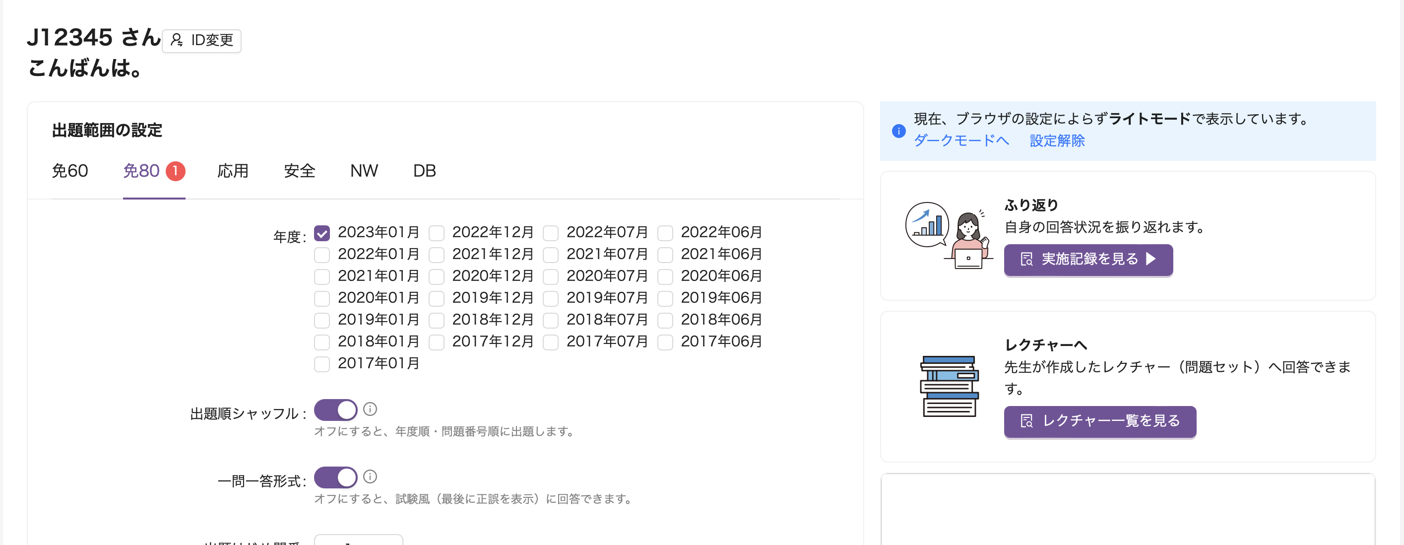1404x545 pixels.
Task: Click the info icon beside 出題順シャッフル
Action: [x=371, y=408]
